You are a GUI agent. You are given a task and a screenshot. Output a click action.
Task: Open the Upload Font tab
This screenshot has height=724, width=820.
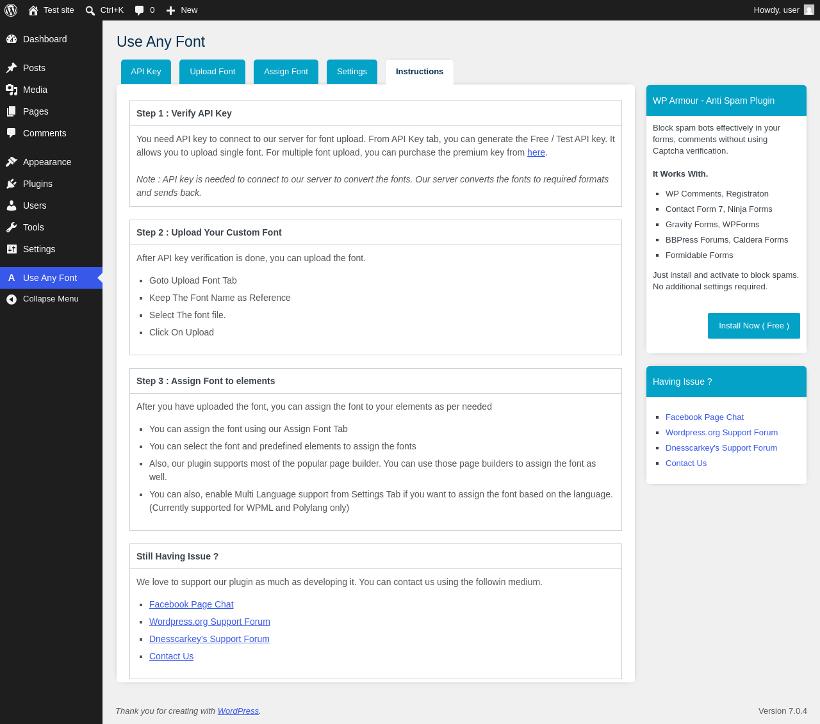213,72
